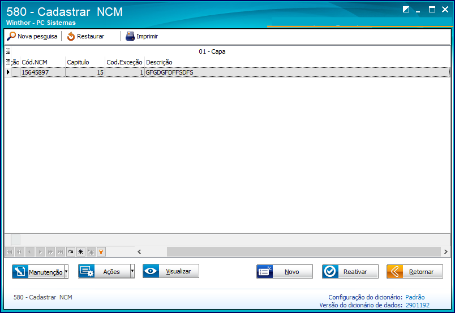
Task: Click the window theme toggle icon in title bar
Action: pos(406,10)
